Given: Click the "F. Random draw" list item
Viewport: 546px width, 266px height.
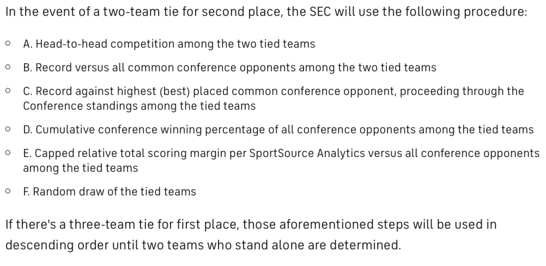Looking at the screenshot, I should (110, 191).
